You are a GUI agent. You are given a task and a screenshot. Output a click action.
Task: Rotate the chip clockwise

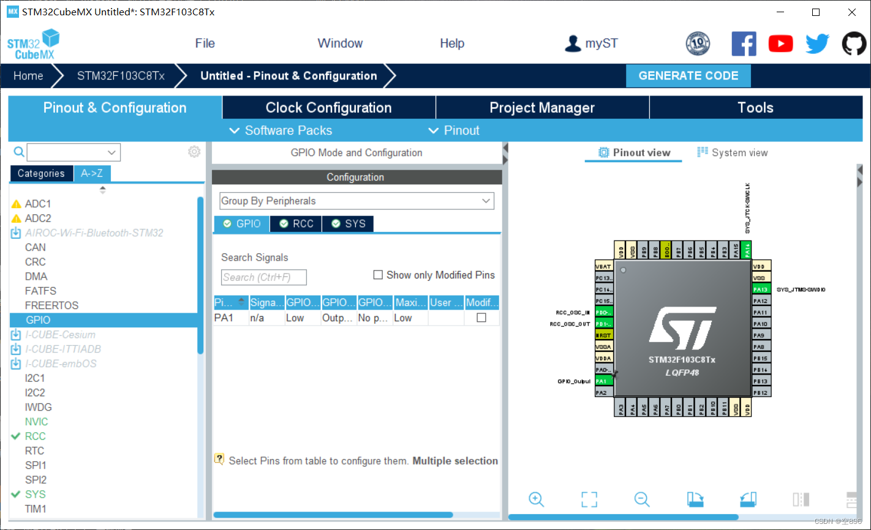[695, 499]
